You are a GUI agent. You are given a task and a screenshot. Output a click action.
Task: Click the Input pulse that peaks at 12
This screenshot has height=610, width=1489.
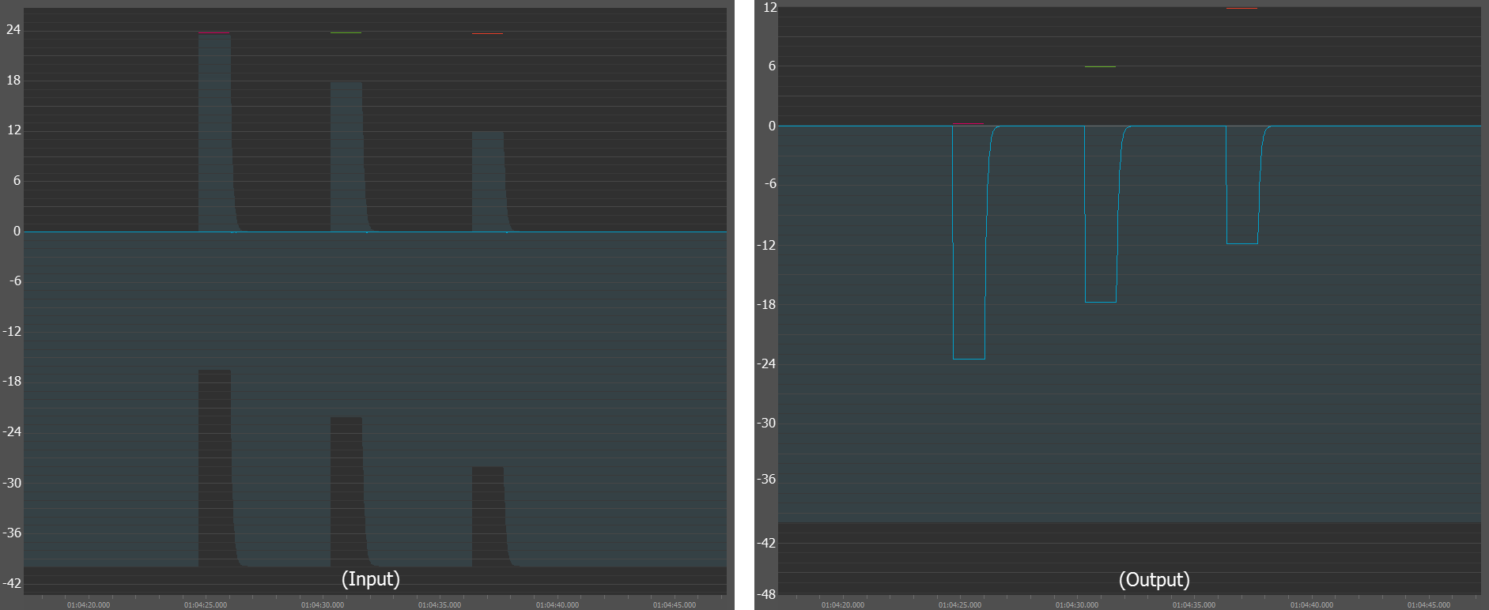487,180
